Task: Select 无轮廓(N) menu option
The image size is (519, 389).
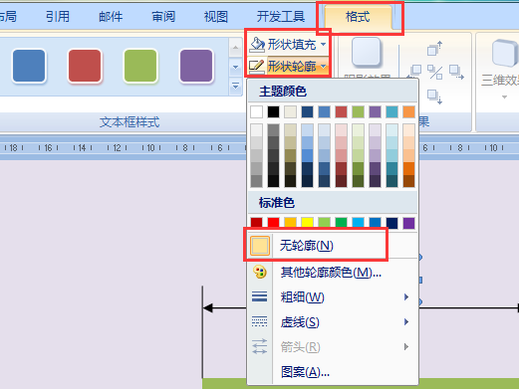Action: 333,246
